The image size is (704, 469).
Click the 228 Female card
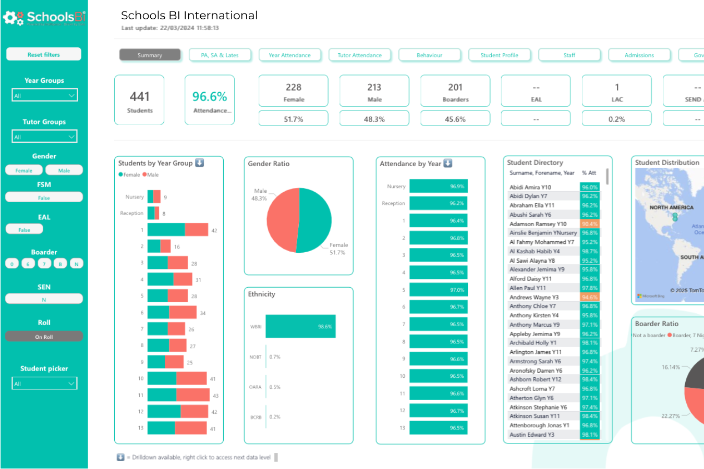tap(294, 91)
